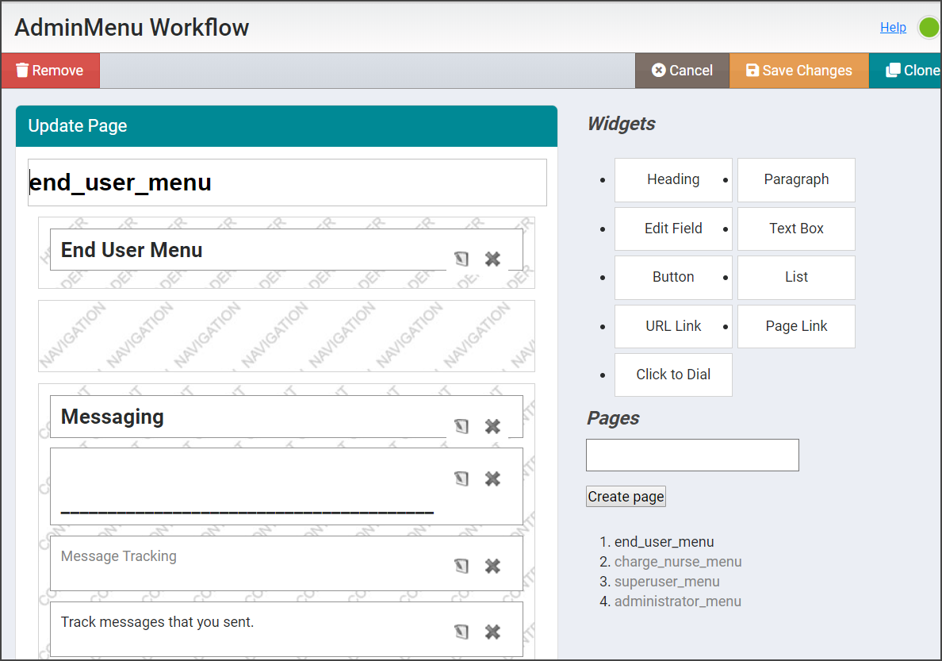Delete the End User Menu heading with its X icon
The width and height of the screenshot is (942, 661).
point(492,259)
